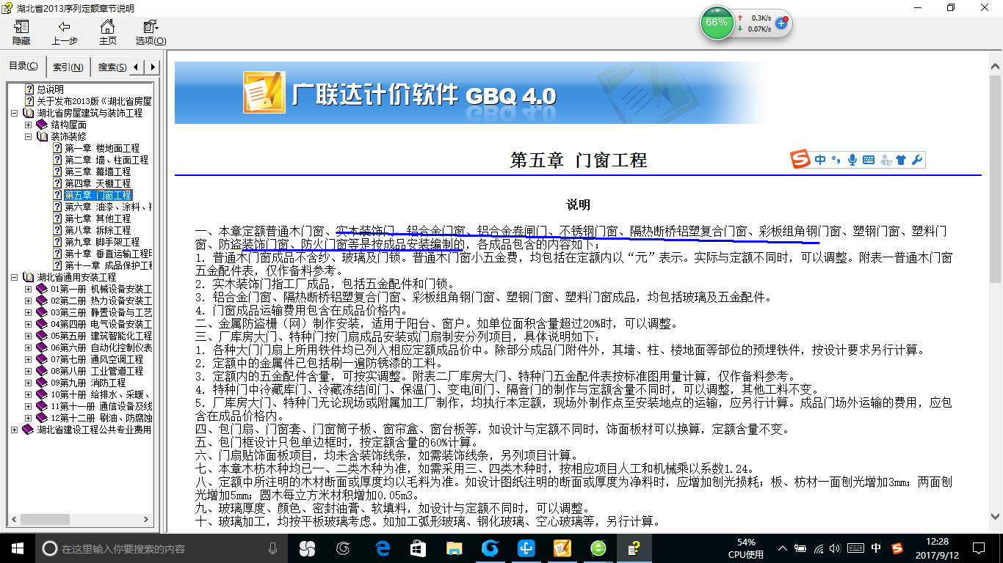Open File Explorer from taskbar
This screenshot has height=563, width=1003.
(x=454, y=548)
